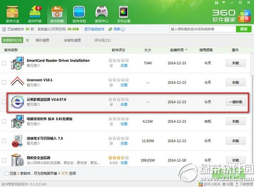Expand the arrow next to 全部软件(38)
254x187 pixels.
click(x=27, y=40)
